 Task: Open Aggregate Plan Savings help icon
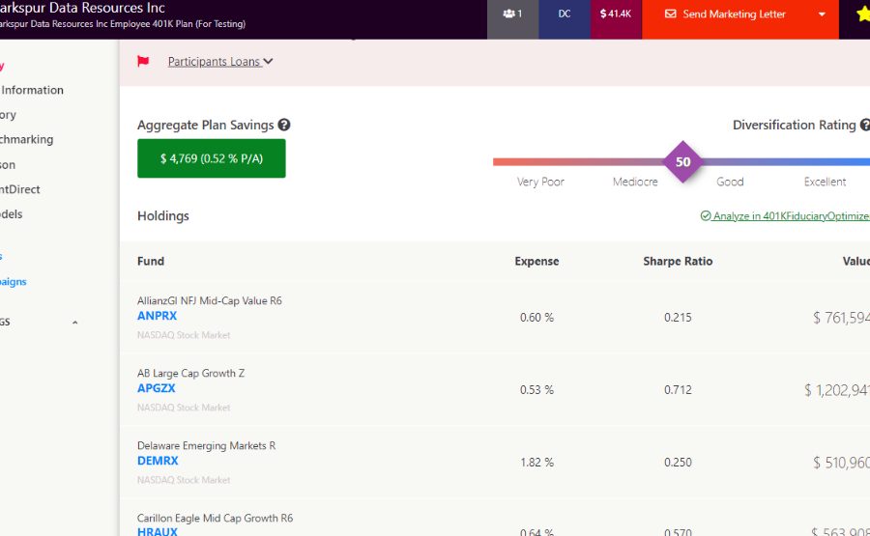pos(284,125)
